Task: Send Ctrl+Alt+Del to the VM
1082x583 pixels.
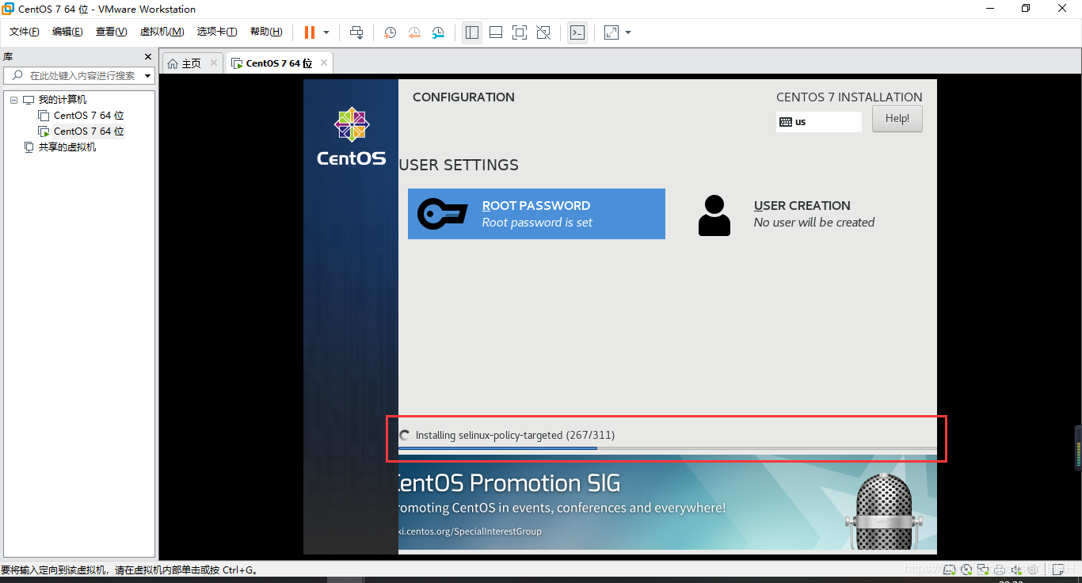Action: (356, 32)
